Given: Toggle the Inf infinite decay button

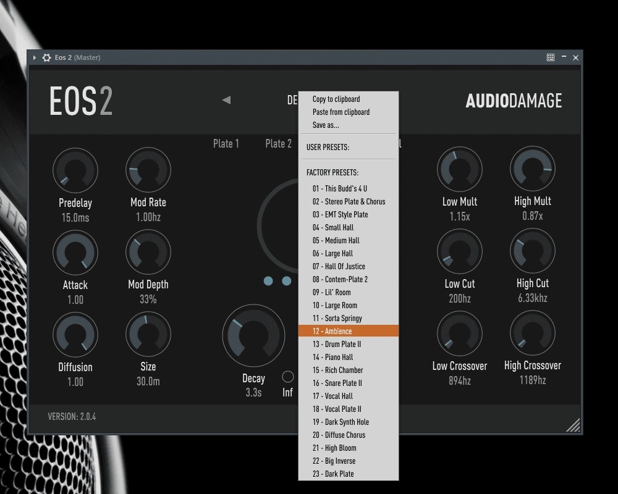Looking at the screenshot, I should pos(288,377).
